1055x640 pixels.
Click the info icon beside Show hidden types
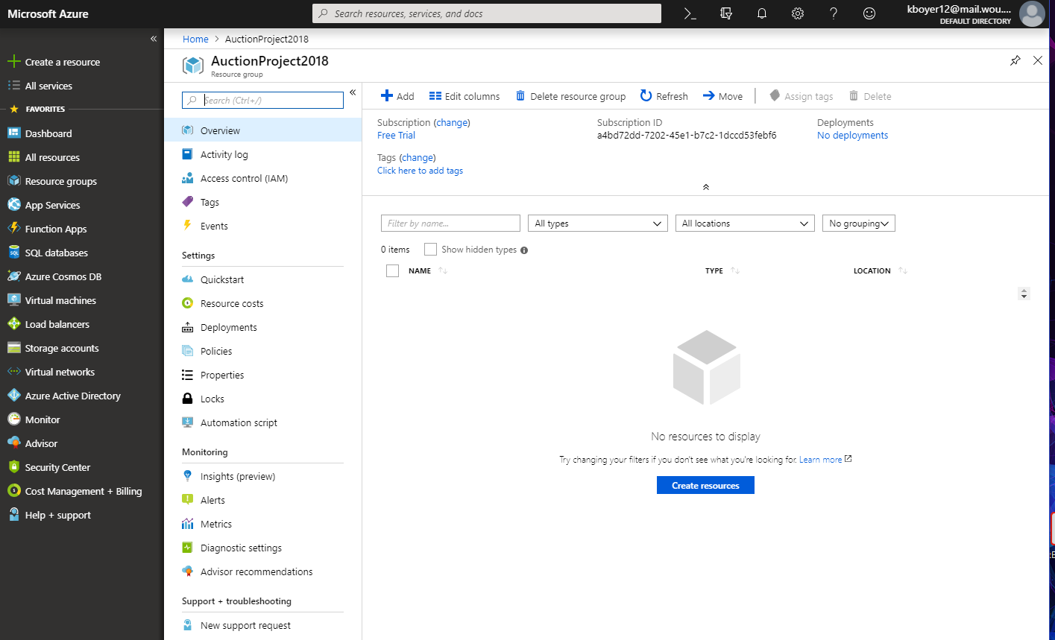click(524, 250)
